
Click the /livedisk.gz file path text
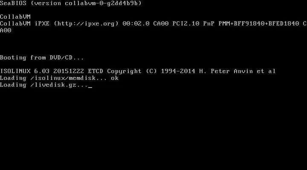[53, 85]
